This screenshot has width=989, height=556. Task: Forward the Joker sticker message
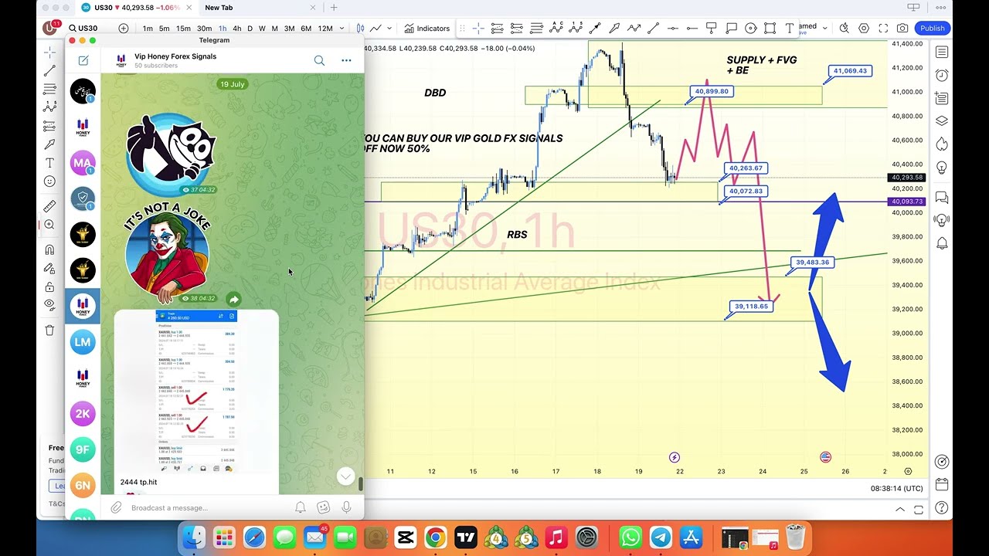pyautogui.click(x=233, y=299)
